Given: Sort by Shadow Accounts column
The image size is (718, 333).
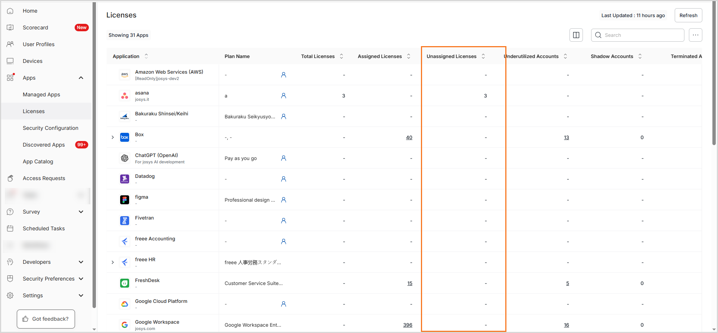Looking at the screenshot, I should coord(640,56).
